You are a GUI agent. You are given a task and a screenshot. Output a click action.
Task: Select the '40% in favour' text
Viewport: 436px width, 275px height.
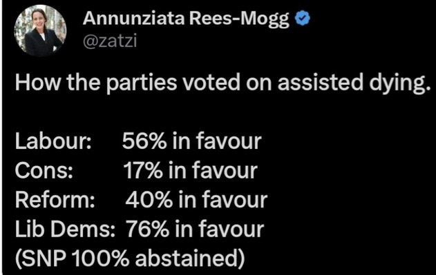coord(196,200)
